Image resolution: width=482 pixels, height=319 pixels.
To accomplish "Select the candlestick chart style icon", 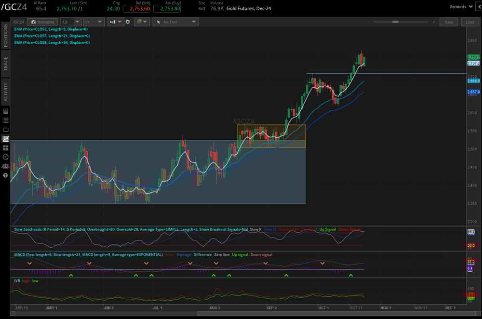I will (112, 22).
